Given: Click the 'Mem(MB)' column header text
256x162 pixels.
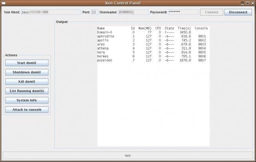Looking at the screenshot, I should click(145, 28).
